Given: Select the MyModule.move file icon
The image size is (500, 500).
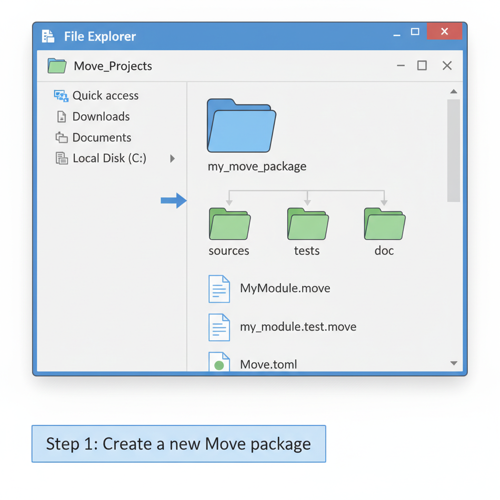Looking at the screenshot, I should click(219, 288).
